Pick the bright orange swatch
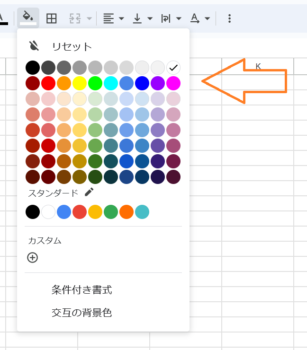The image size is (307, 350). point(64,83)
